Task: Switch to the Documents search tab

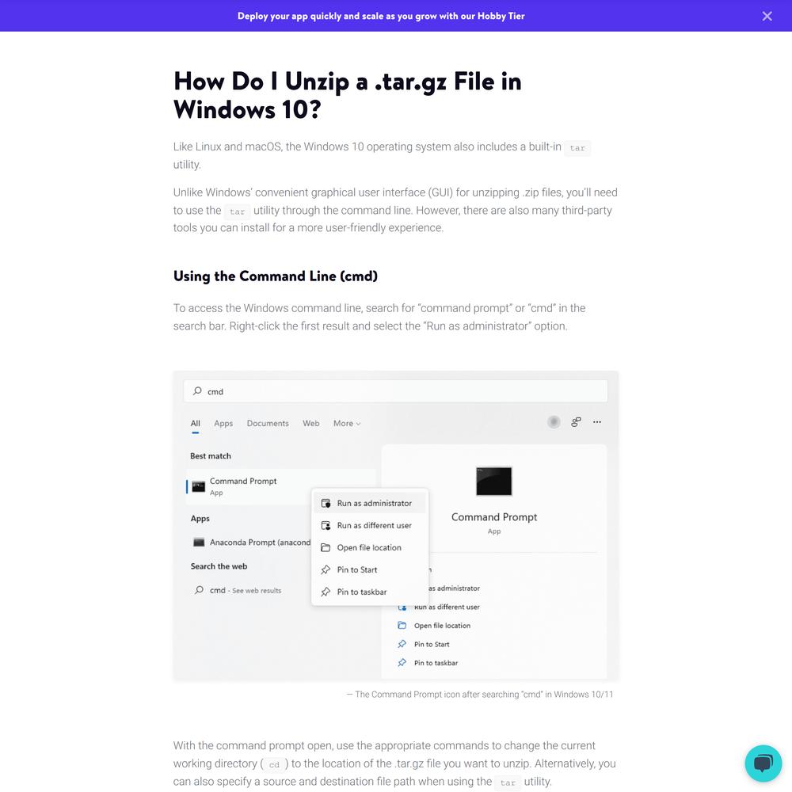Action: coord(268,423)
